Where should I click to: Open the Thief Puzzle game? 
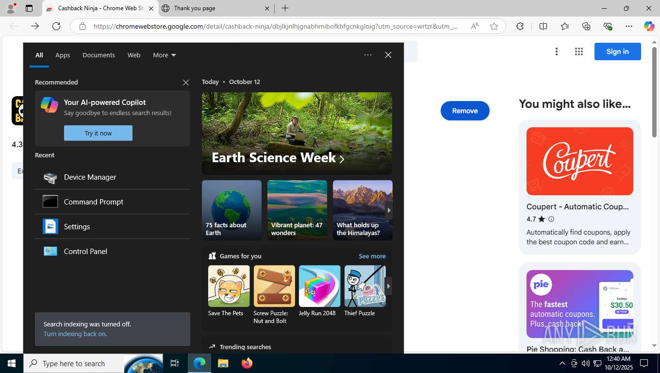[365, 291]
